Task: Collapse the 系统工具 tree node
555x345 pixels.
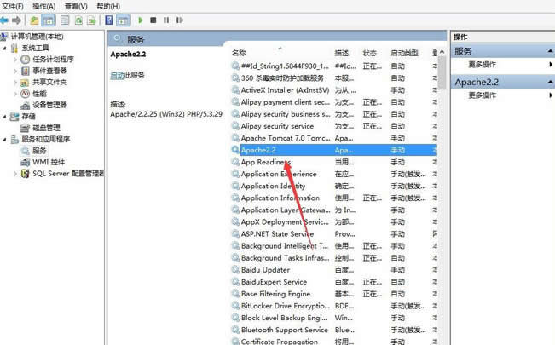Action: tap(4, 48)
